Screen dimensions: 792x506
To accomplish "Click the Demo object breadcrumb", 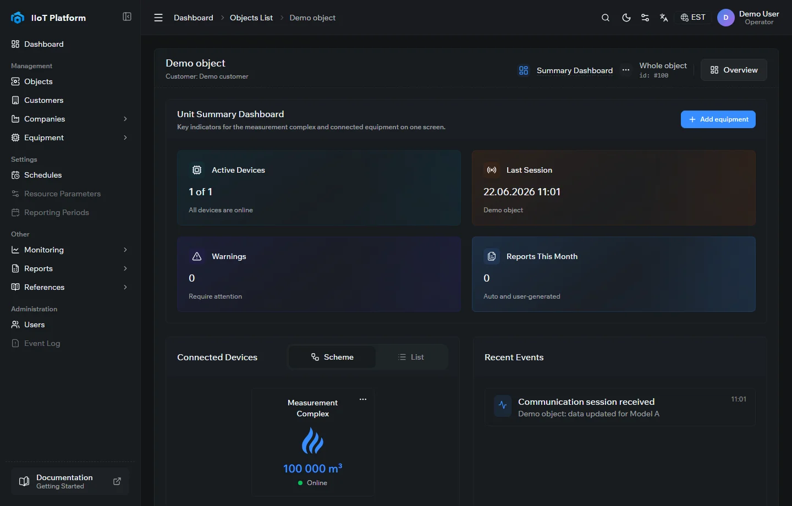I will [312, 18].
